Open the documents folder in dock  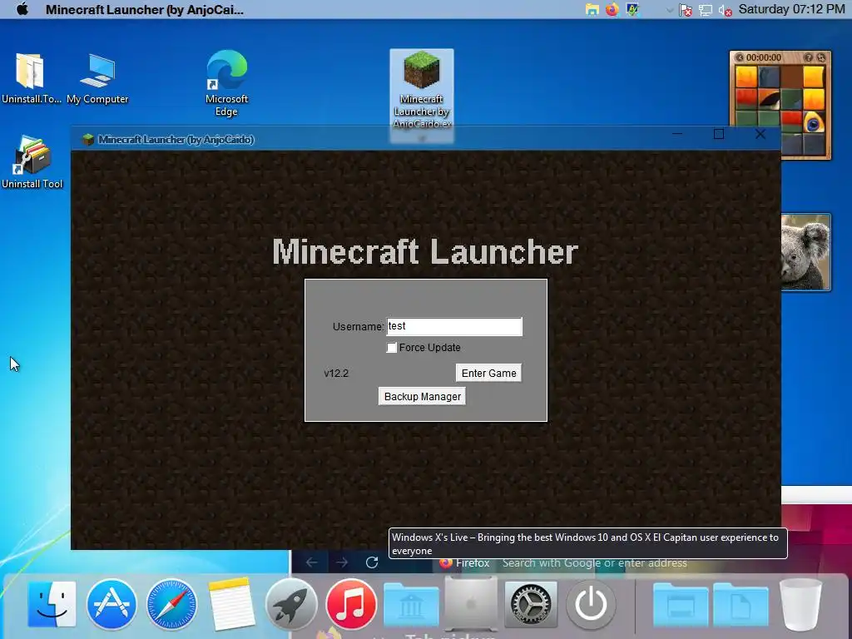[x=741, y=604]
